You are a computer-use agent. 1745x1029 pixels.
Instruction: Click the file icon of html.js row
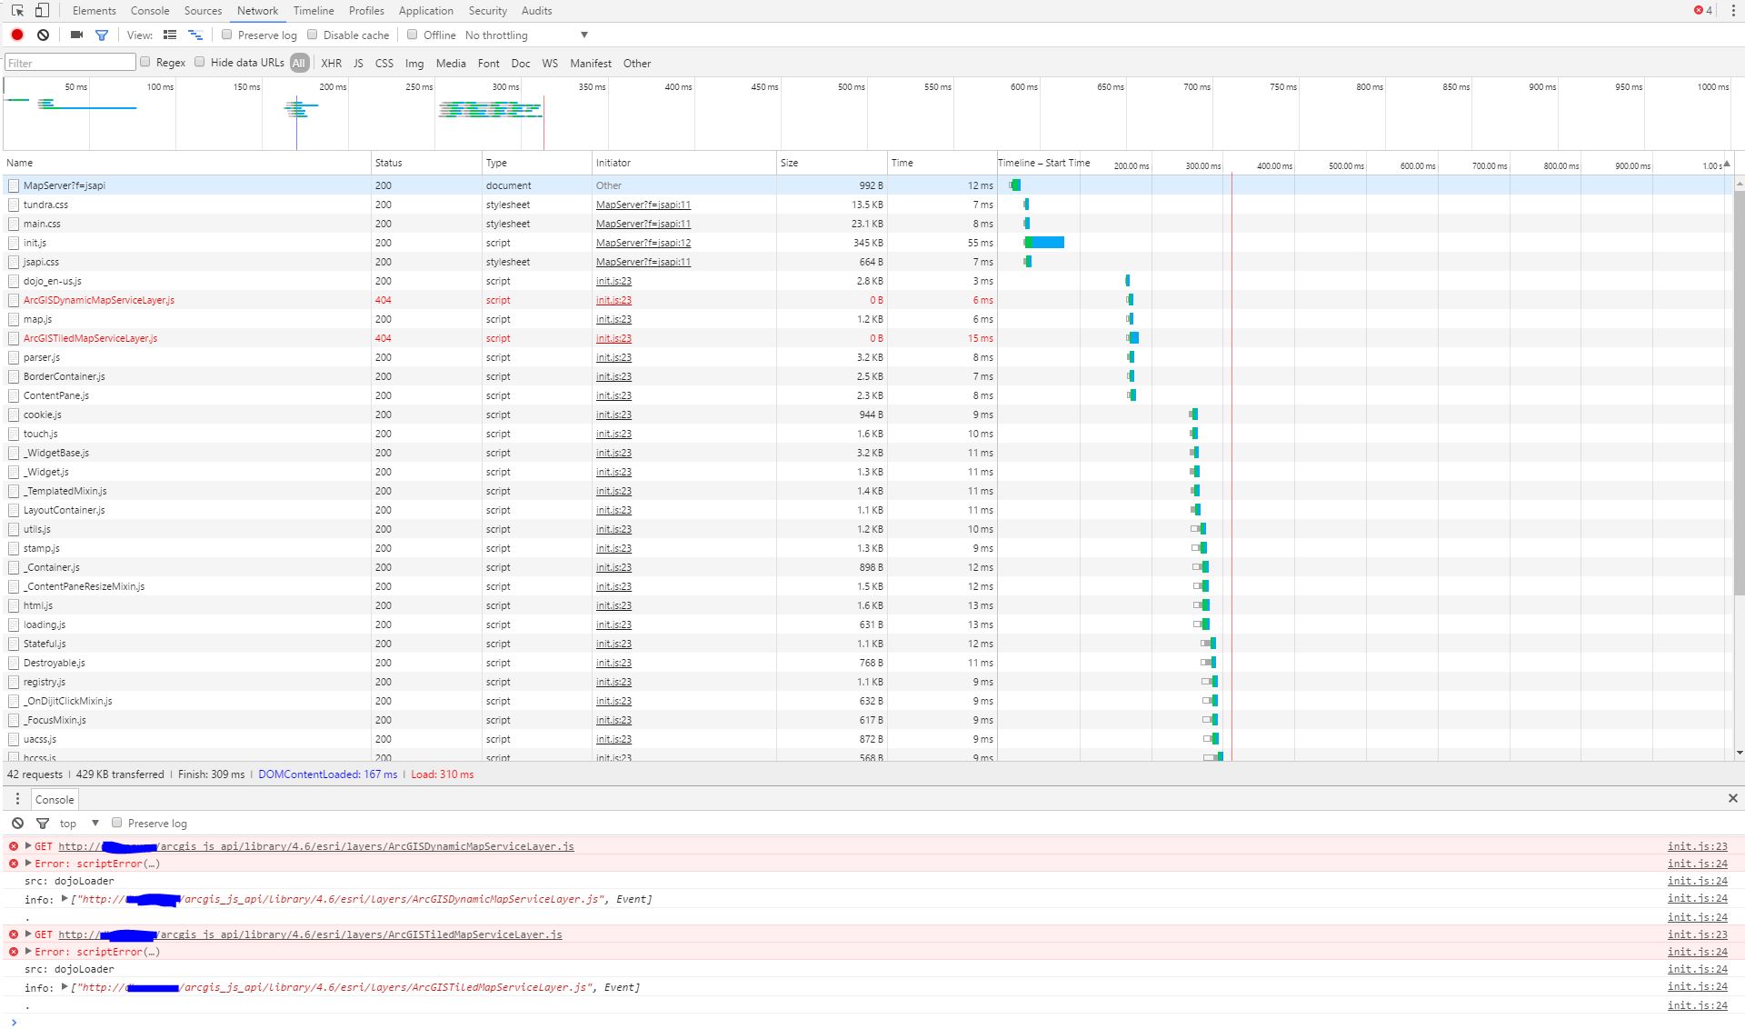pos(14,605)
